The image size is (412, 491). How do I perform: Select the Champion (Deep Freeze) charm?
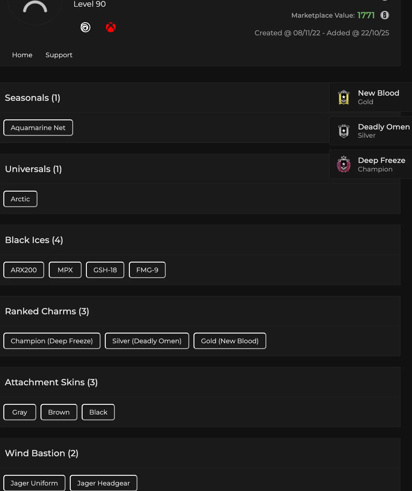[52, 341]
